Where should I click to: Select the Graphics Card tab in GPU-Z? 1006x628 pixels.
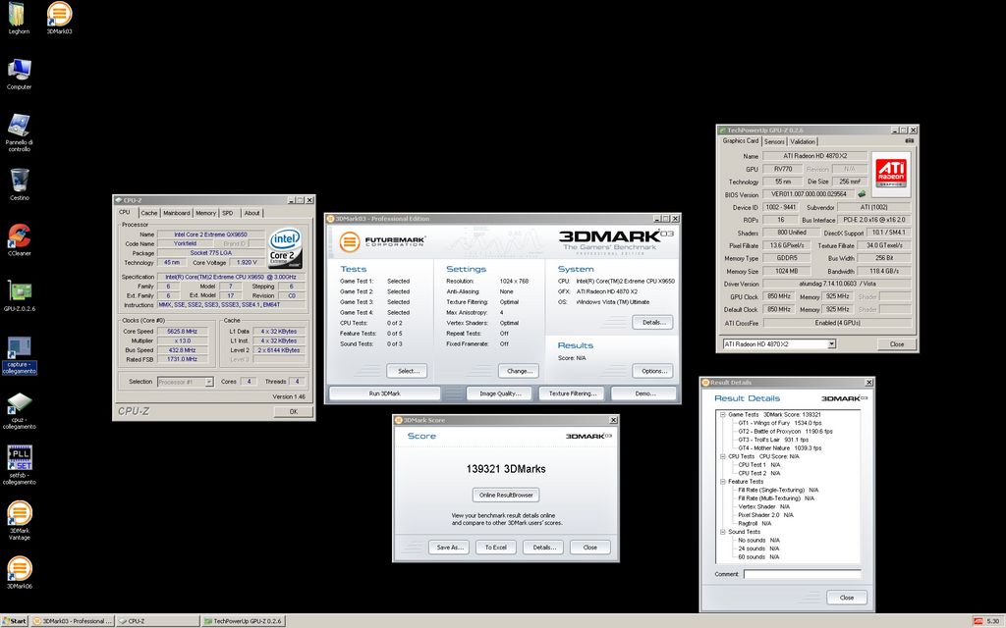(740, 141)
